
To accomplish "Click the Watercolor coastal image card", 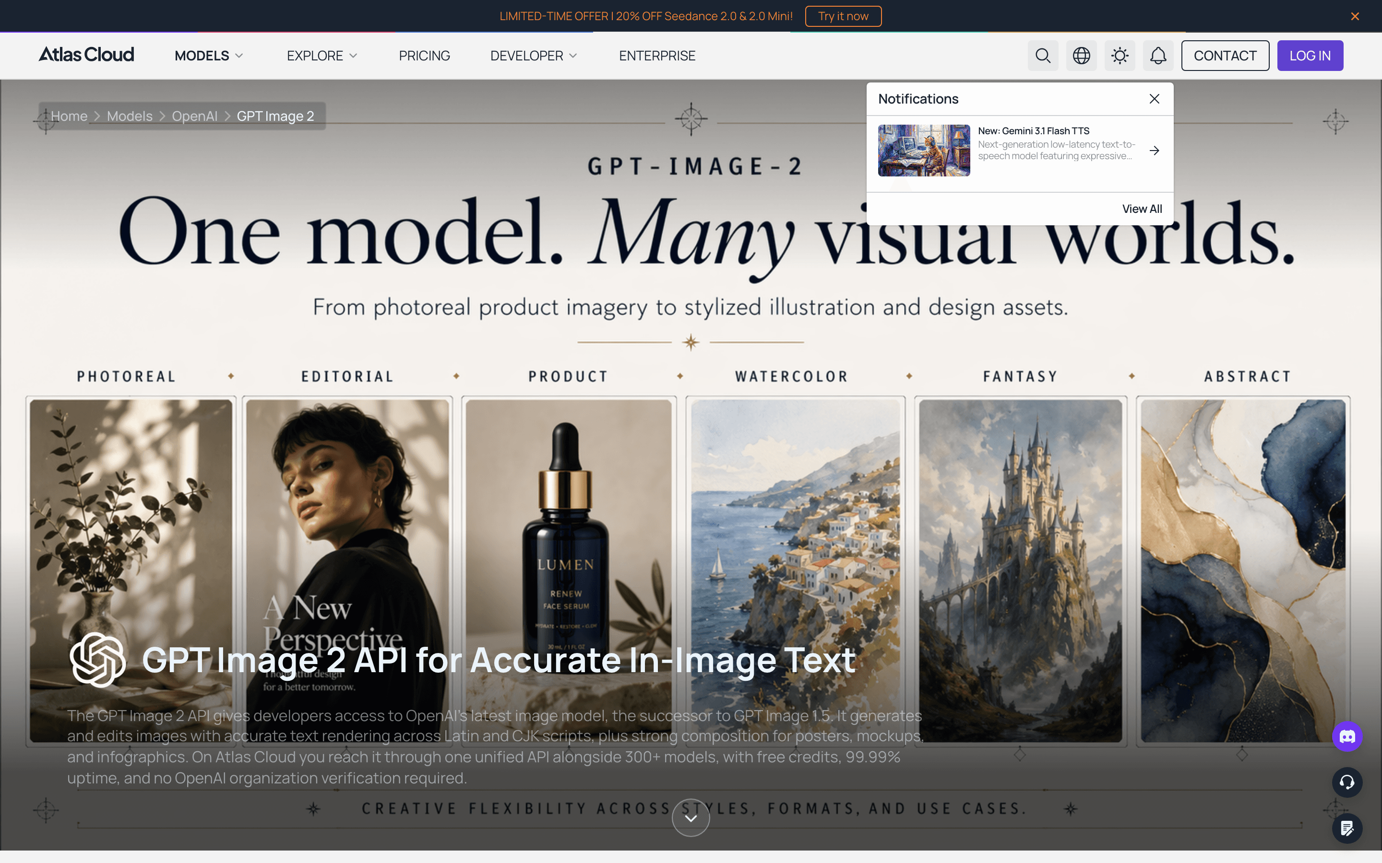I will (x=796, y=571).
